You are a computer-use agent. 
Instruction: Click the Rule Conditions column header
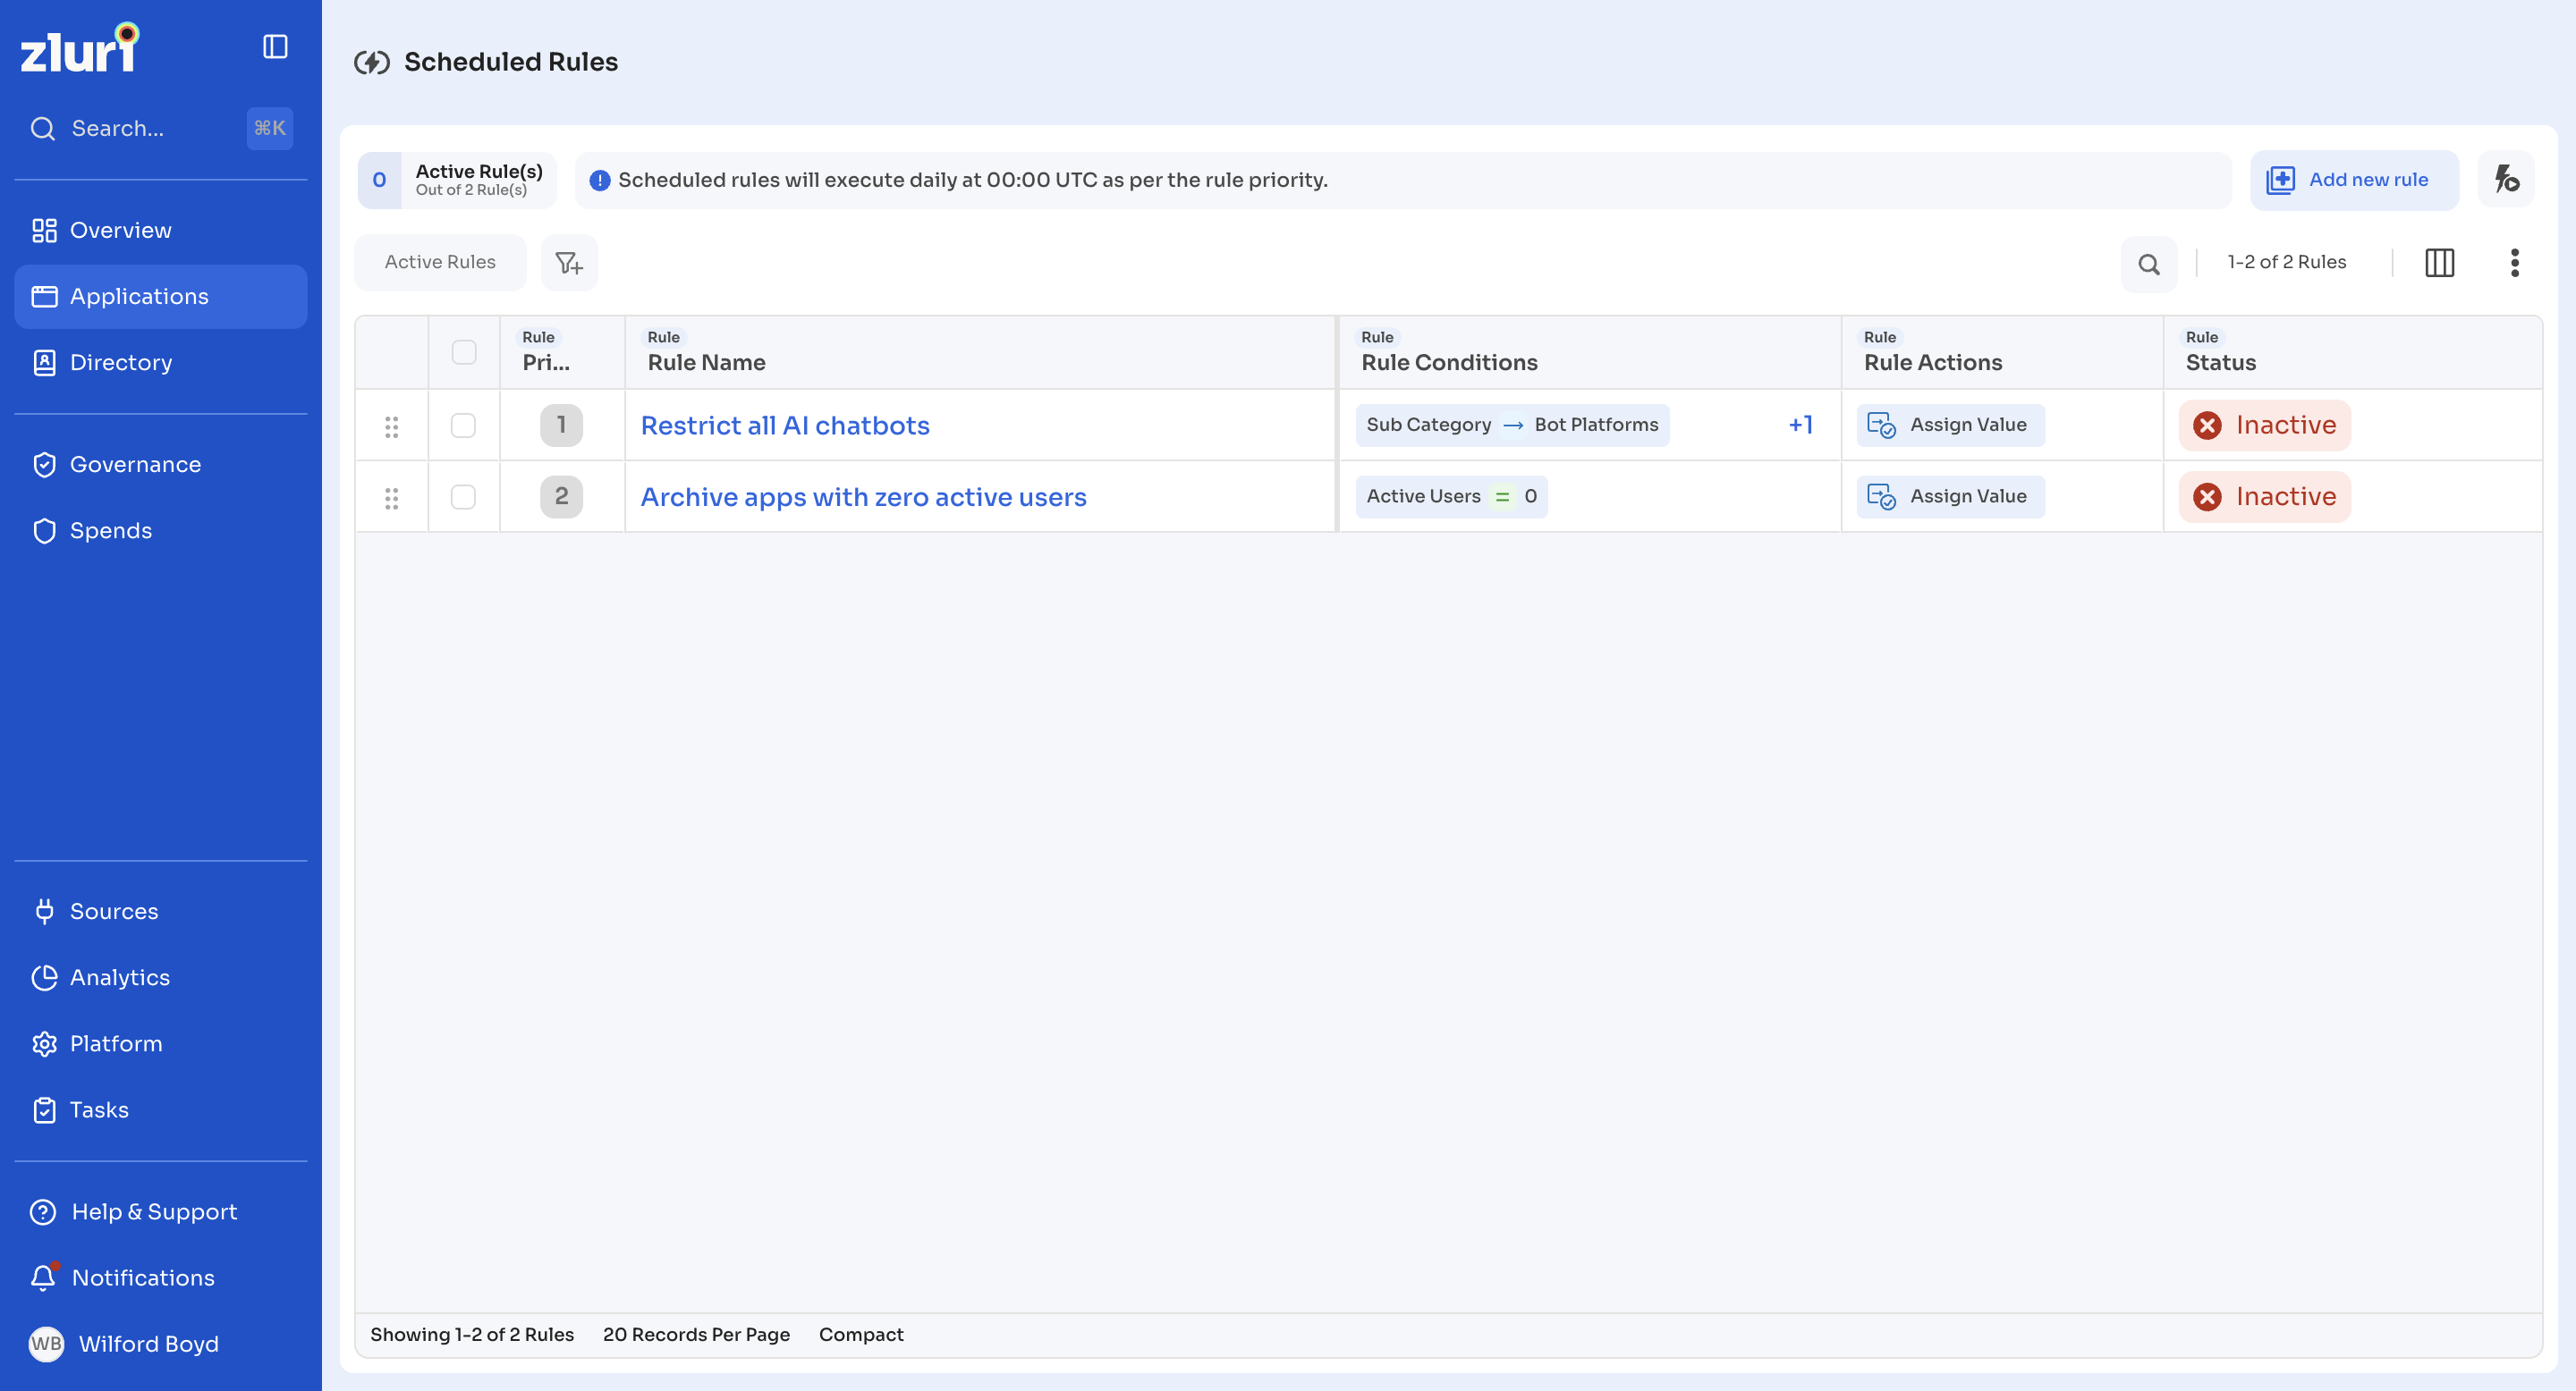click(x=1590, y=351)
